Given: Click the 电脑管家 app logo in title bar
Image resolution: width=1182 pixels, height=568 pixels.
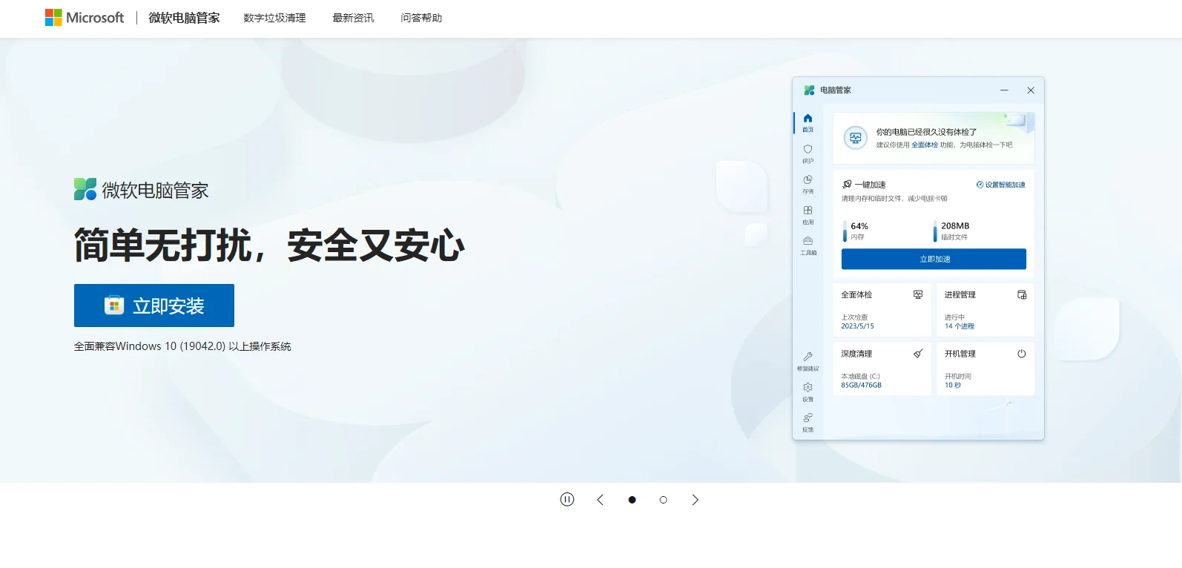Looking at the screenshot, I should pos(809,90).
